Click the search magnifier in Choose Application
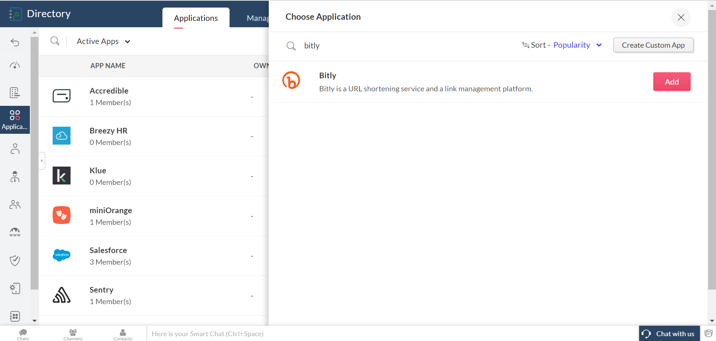The width and height of the screenshot is (716, 341). (x=291, y=46)
